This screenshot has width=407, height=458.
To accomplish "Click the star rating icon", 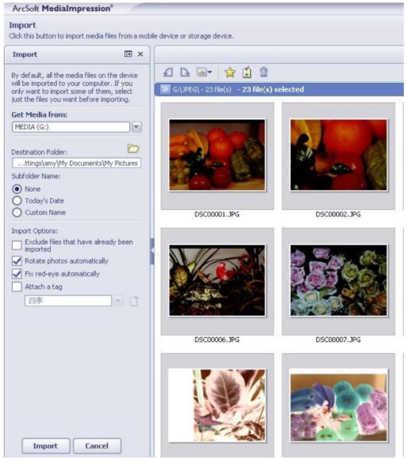I will (x=230, y=72).
